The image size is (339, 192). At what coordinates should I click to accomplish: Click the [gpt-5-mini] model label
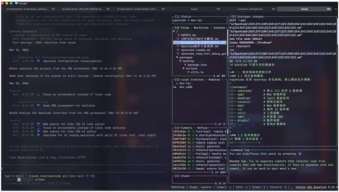[15, 176]
